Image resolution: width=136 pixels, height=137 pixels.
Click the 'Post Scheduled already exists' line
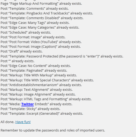click(x=26, y=33)
